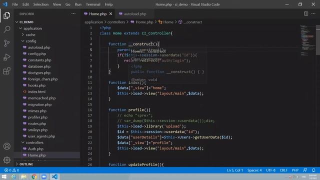Open the File menu
This screenshot has width=320, height=180.
click(15, 4)
